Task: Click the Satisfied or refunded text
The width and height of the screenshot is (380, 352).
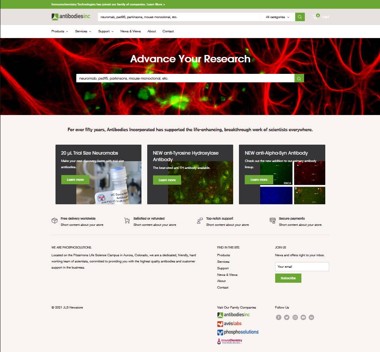Action: click(x=149, y=219)
